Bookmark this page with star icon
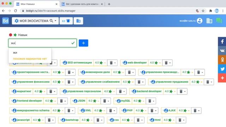Screen dimensions: 226x127 (203, 11)
